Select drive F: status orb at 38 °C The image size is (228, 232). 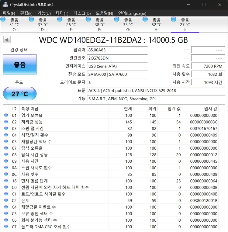[88, 19]
